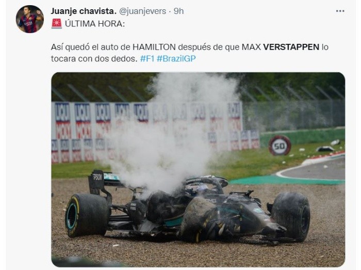
Task: Open the #F1 hashtag link
Action: 147,58
